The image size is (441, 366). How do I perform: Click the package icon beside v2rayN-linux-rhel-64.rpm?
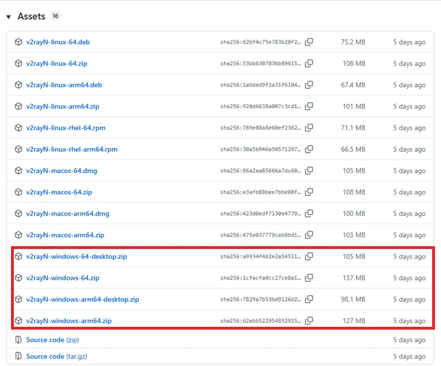coord(18,128)
